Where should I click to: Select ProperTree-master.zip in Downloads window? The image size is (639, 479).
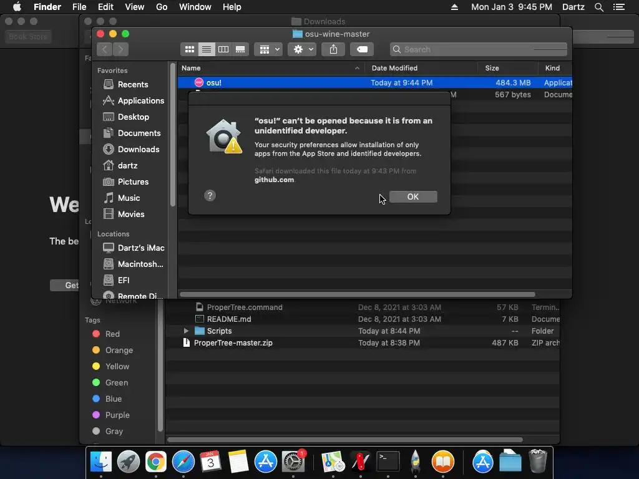(x=233, y=342)
